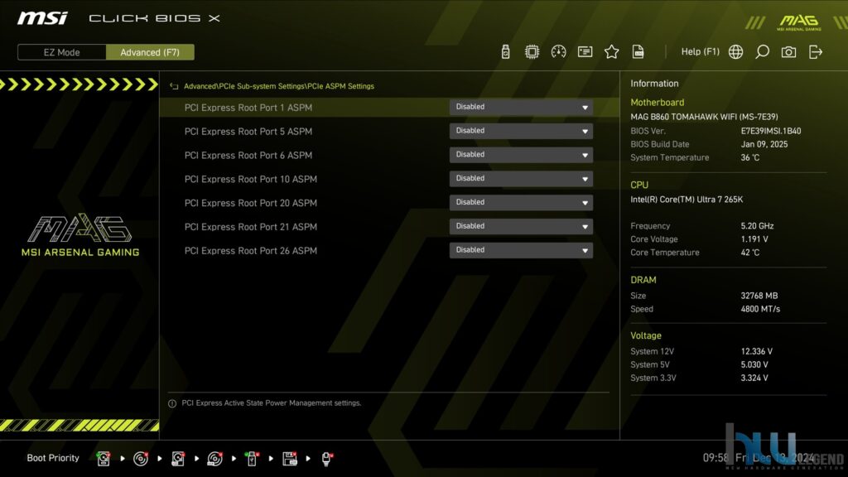Select the USB hard disk boot icon
The width and height of the screenshot is (848, 477).
(177, 459)
